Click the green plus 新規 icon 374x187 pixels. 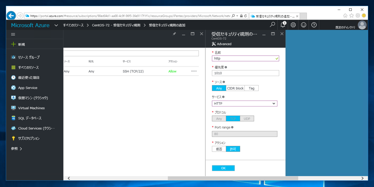13,44
